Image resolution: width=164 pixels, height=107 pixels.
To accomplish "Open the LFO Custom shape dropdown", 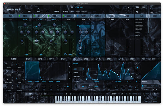I will click(96, 81).
